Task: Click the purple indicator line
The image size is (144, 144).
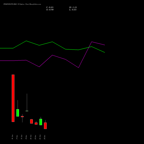Action: point(52,55)
